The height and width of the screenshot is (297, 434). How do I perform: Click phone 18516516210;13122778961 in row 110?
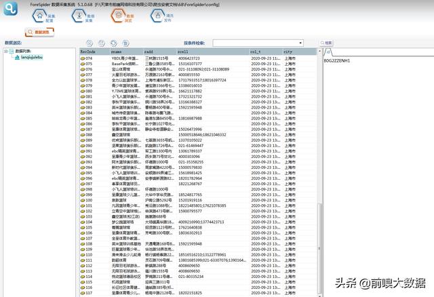[x=202, y=255]
